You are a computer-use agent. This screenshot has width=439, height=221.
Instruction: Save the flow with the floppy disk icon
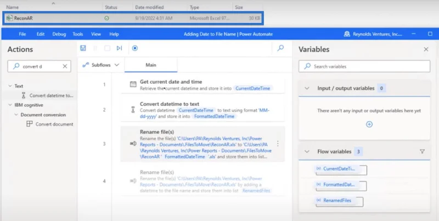pyautogui.click(x=83, y=48)
